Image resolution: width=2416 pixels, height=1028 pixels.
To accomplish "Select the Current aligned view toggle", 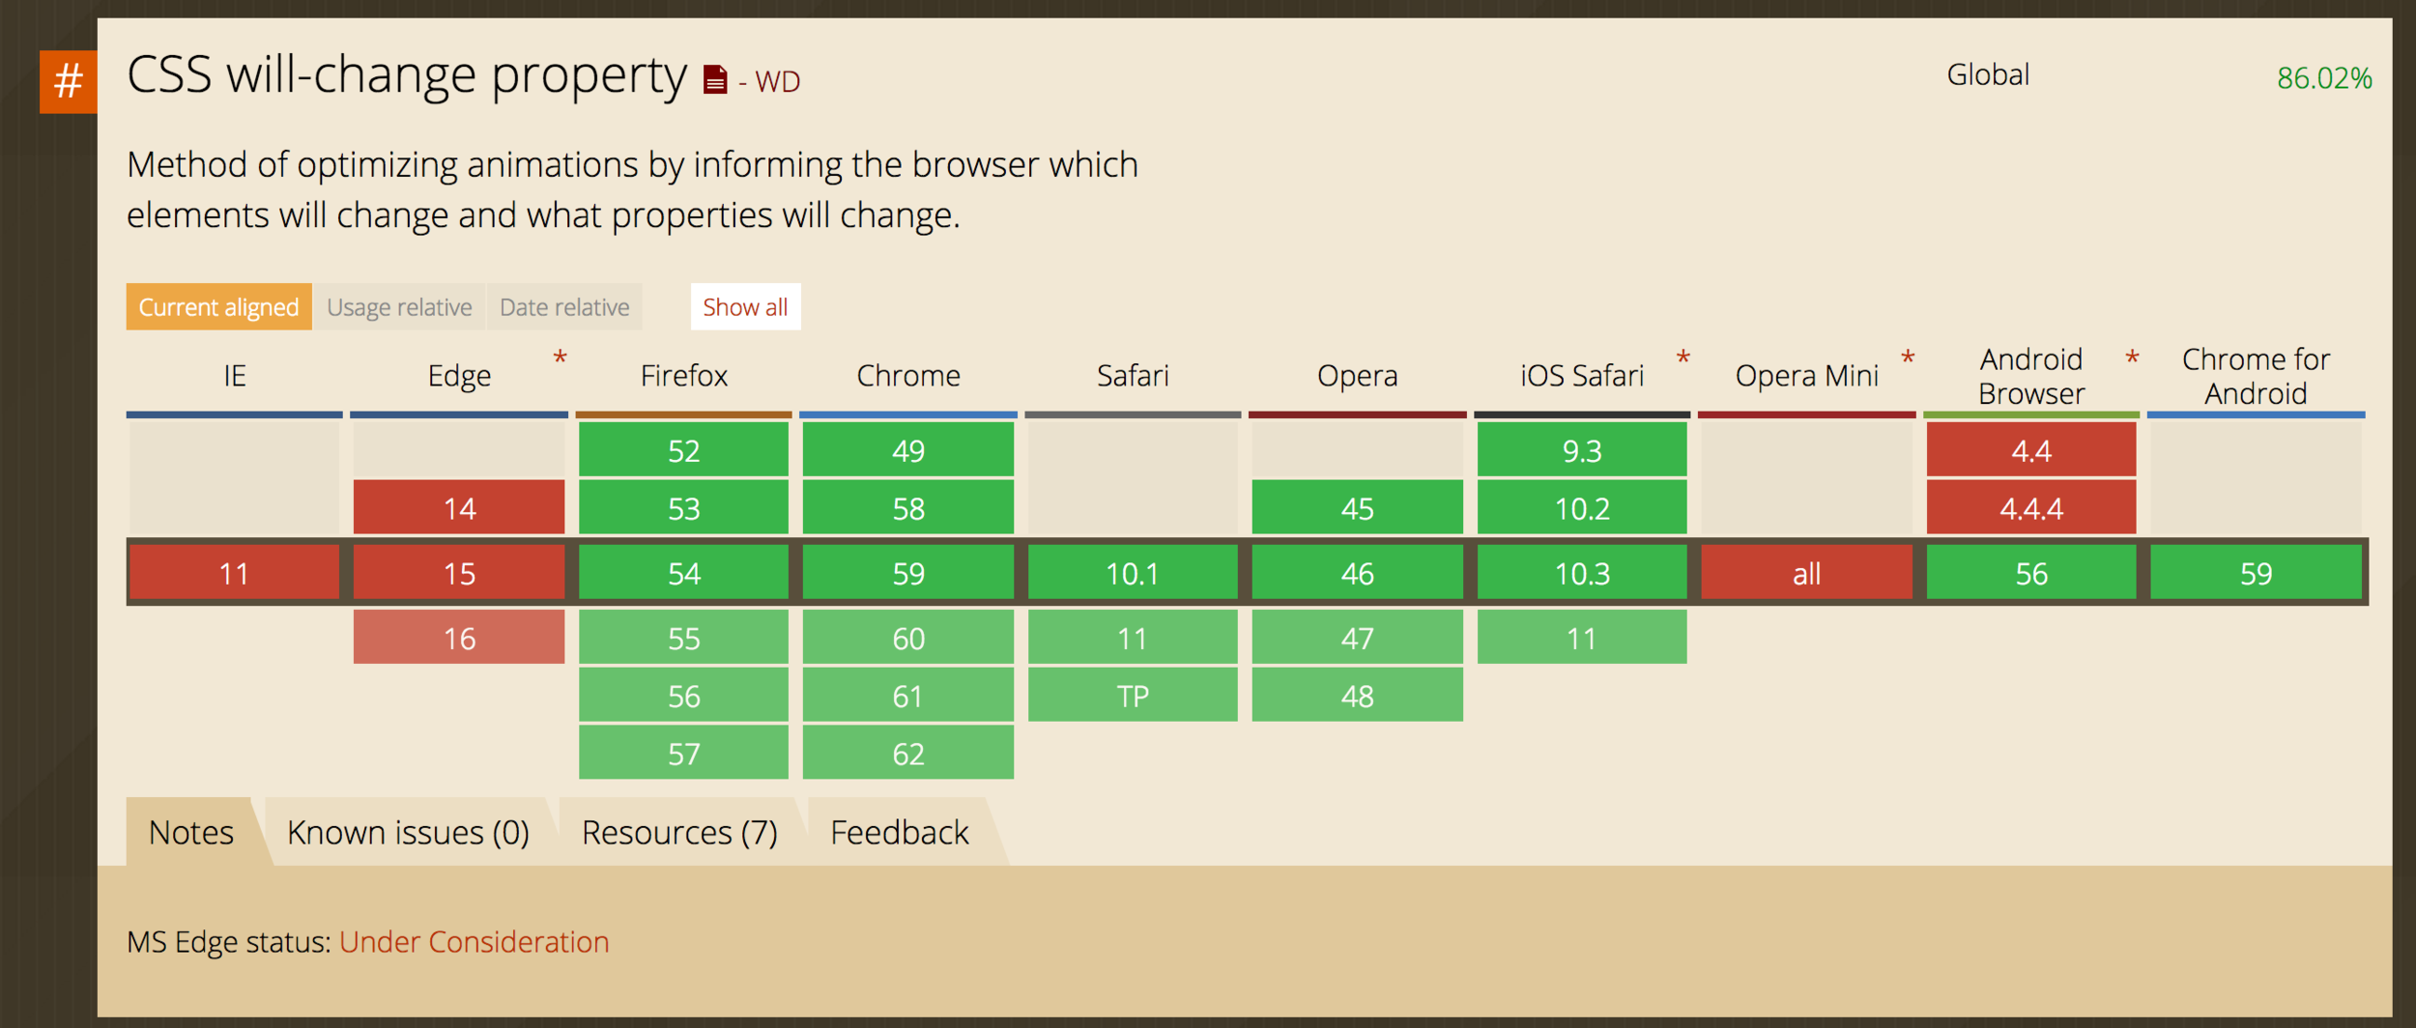I will pyautogui.click(x=218, y=306).
